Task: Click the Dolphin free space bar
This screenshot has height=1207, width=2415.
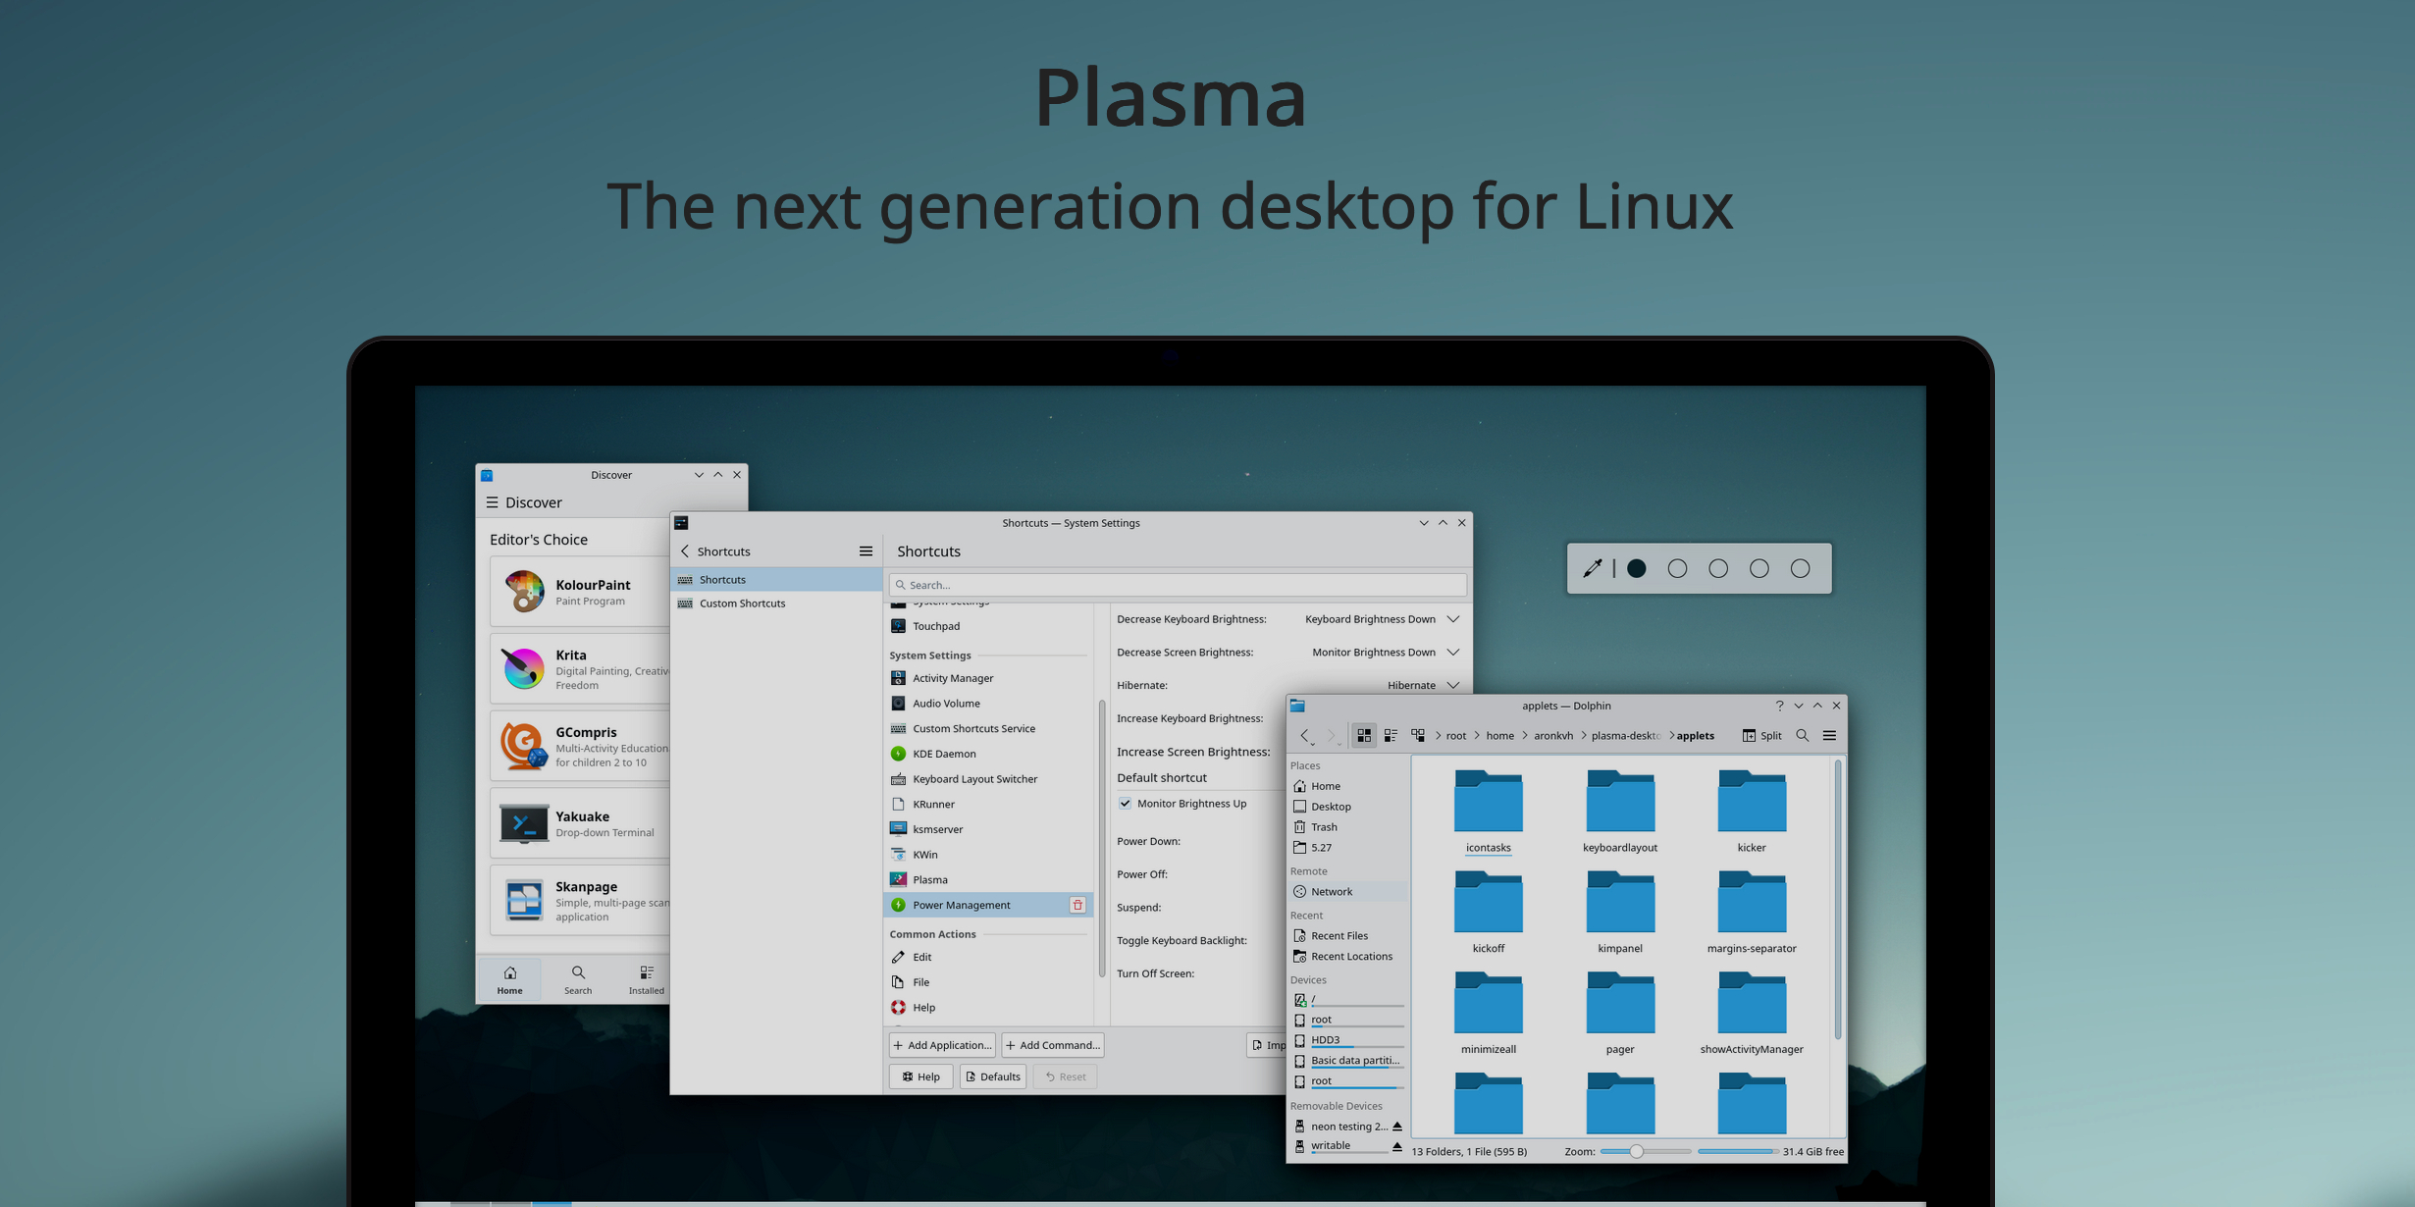Action: (1736, 1151)
